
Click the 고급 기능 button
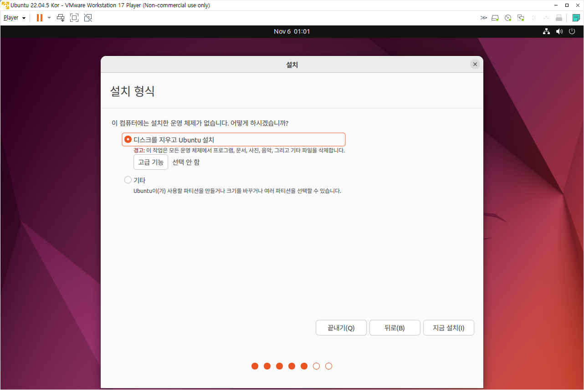(151, 162)
